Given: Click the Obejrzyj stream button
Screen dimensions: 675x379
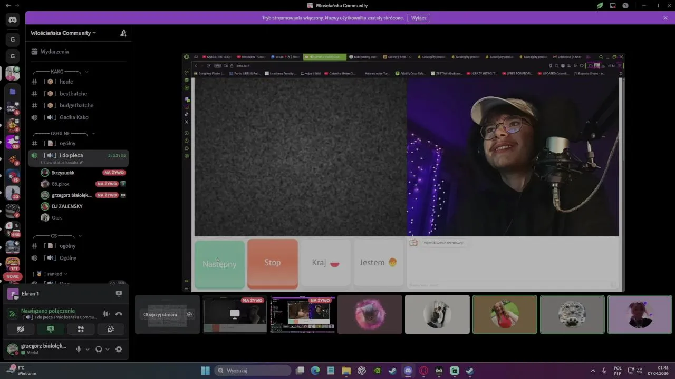Looking at the screenshot, I should (160, 315).
